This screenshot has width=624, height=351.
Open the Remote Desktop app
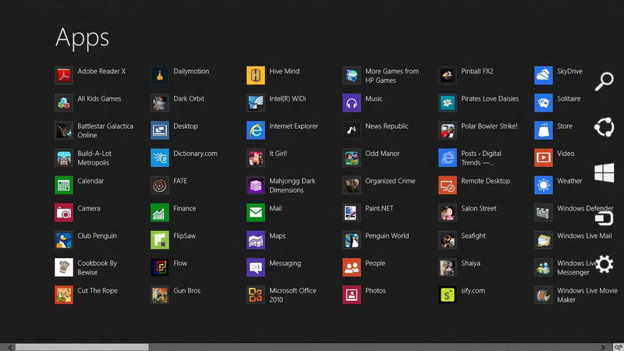coord(448,186)
